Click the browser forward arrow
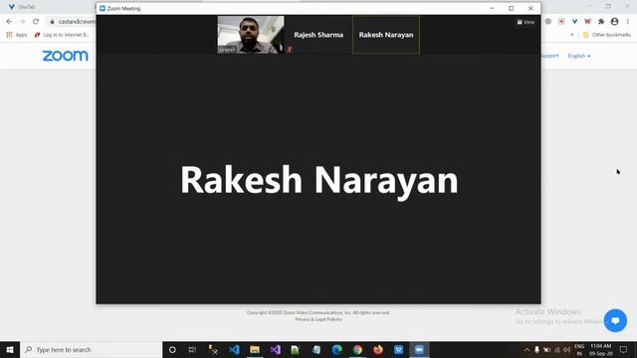This screenshot has height=358, width=637. (22, 22)
